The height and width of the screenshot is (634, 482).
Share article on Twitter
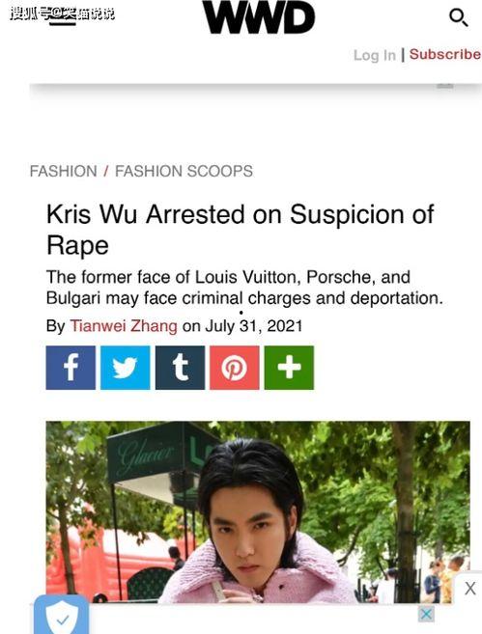[x=125, y=368]
